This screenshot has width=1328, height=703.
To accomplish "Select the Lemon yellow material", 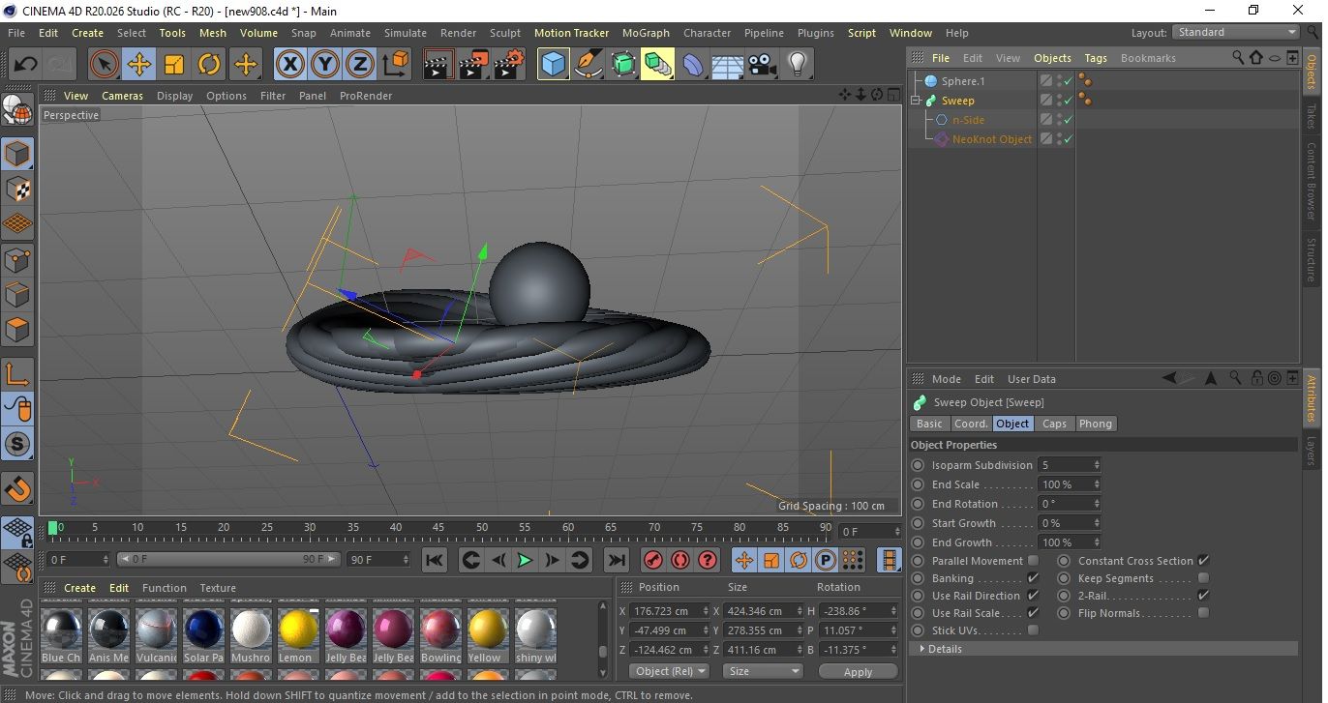I will 299,635.
